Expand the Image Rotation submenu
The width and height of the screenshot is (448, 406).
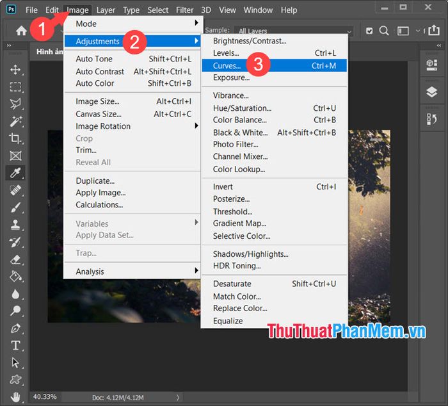click(x=132, y=126)
